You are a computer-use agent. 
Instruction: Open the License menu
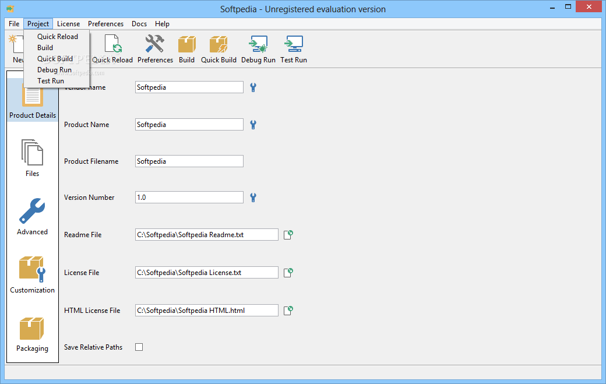(x=68, y=23)
